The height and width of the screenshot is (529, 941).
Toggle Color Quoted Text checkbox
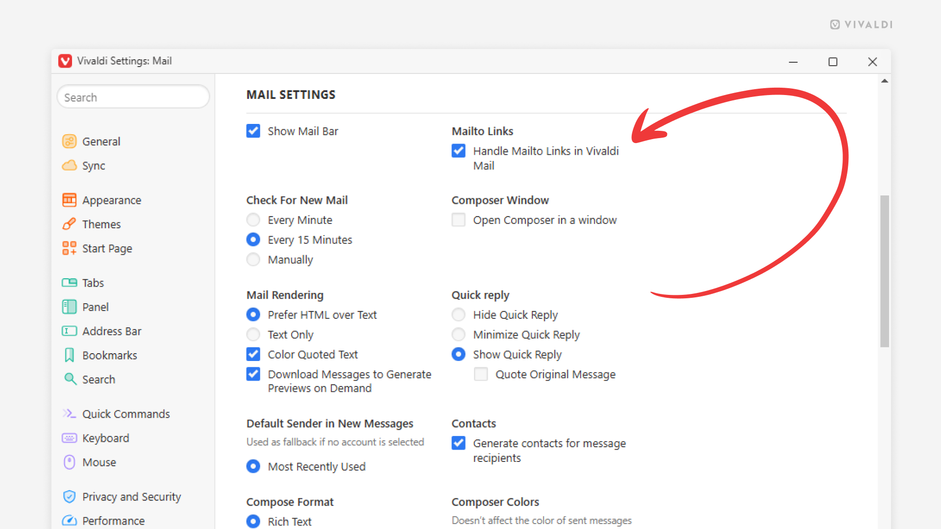tap(253, 354)
